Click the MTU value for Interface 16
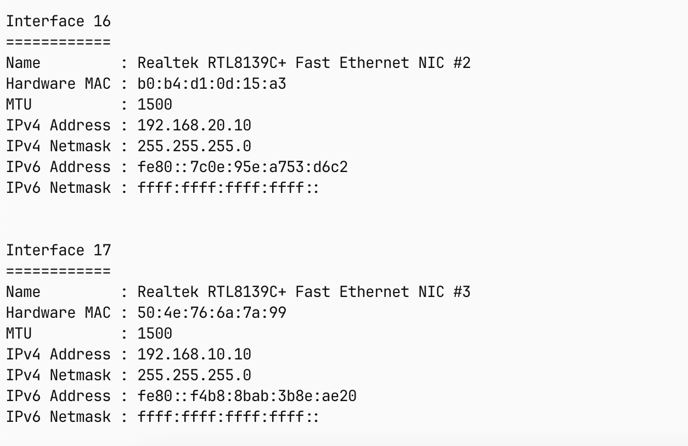This screenshot has height=446, width=688. click(x=155, y=105)
